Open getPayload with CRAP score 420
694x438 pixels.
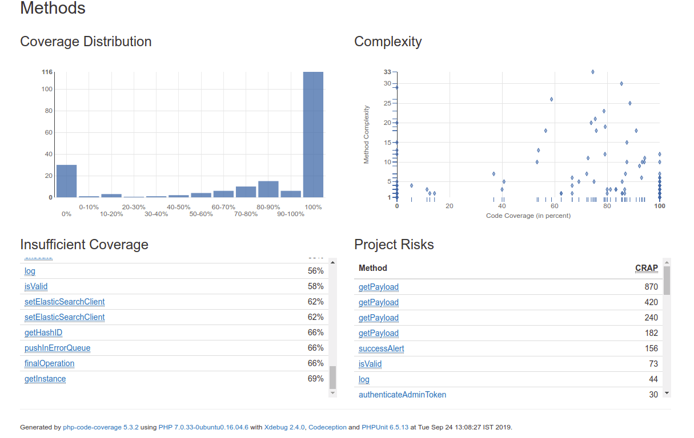379,302
